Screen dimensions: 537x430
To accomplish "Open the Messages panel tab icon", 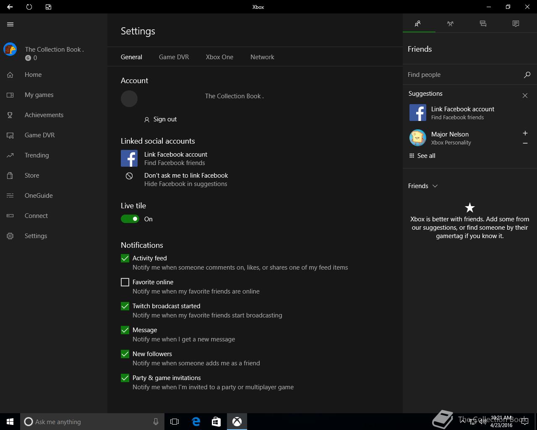I will pyautogui.click(x=483, y=24).
